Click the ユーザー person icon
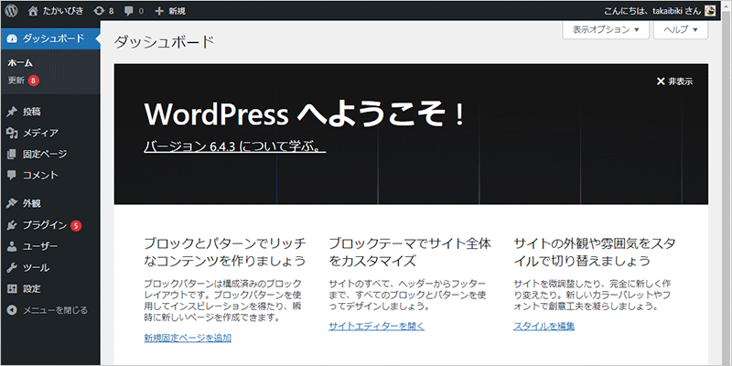Viewport: 732px width, 366px height. [13, 246]
